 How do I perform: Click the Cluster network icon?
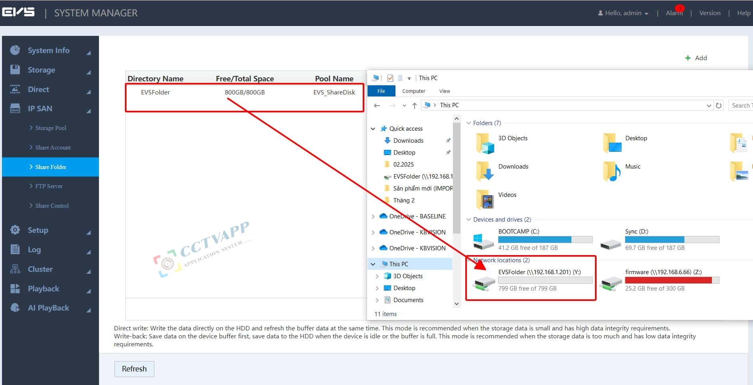pyautogui.click(x=15, y=269)
